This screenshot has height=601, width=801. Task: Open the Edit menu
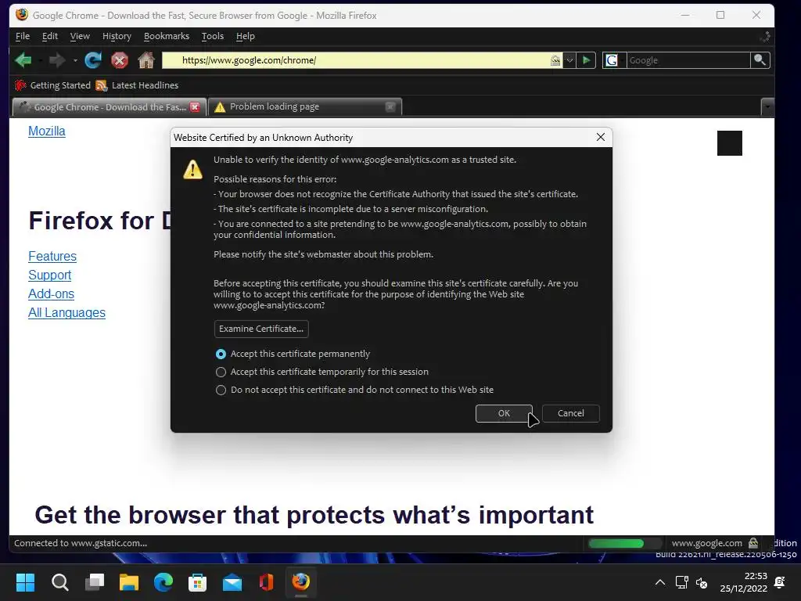(x=49, y=36)
